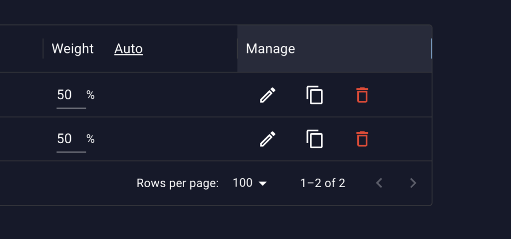This screenshot has height=239, width=511.
Task: Focus the second row's 50 weight field
Action: [71, 139]
